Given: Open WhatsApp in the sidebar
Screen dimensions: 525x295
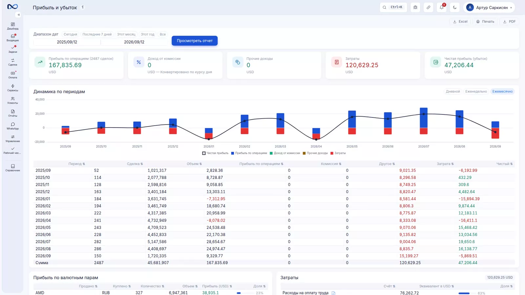Looking at the screenshot, I should tap(12, 126).
